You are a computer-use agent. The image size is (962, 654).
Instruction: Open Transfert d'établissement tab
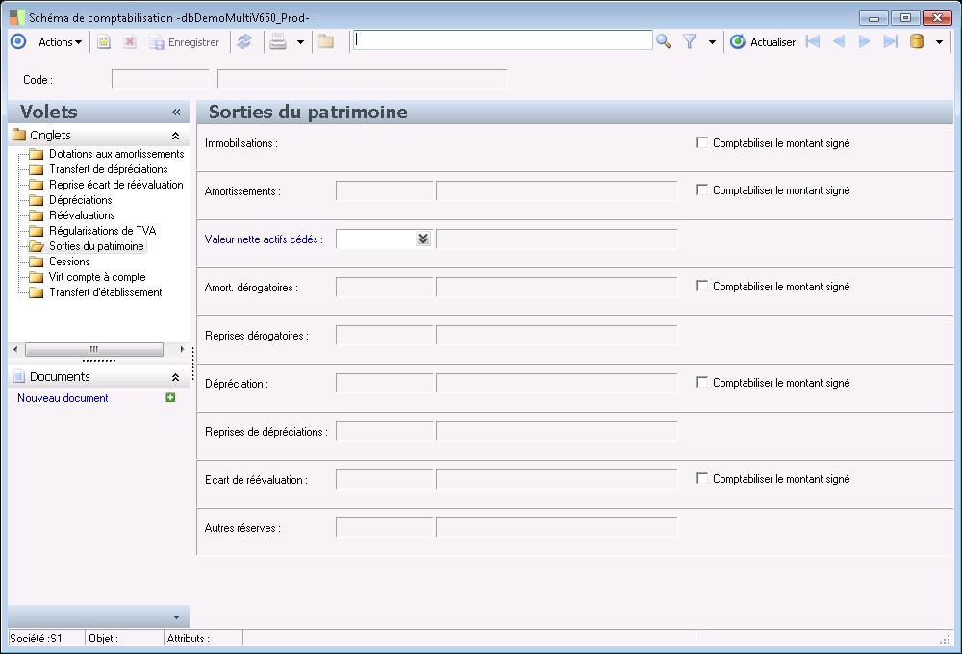106,292
